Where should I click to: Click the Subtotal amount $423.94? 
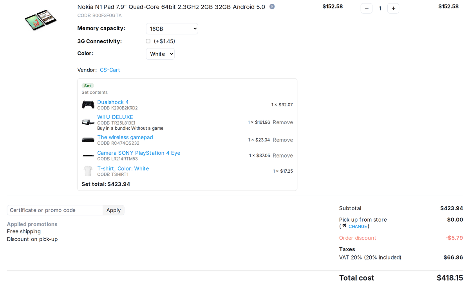tap(452, 208)
